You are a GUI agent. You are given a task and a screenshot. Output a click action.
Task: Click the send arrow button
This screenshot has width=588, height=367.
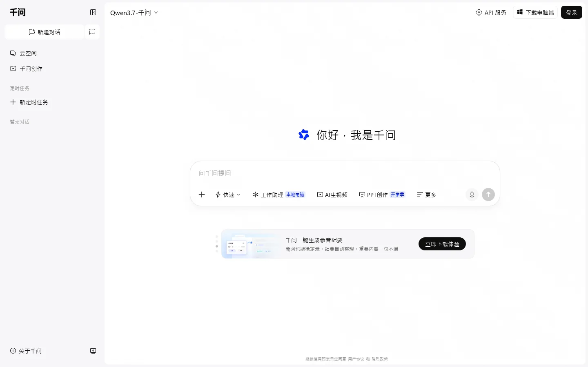pyautogui.click(x=488, y=195)
